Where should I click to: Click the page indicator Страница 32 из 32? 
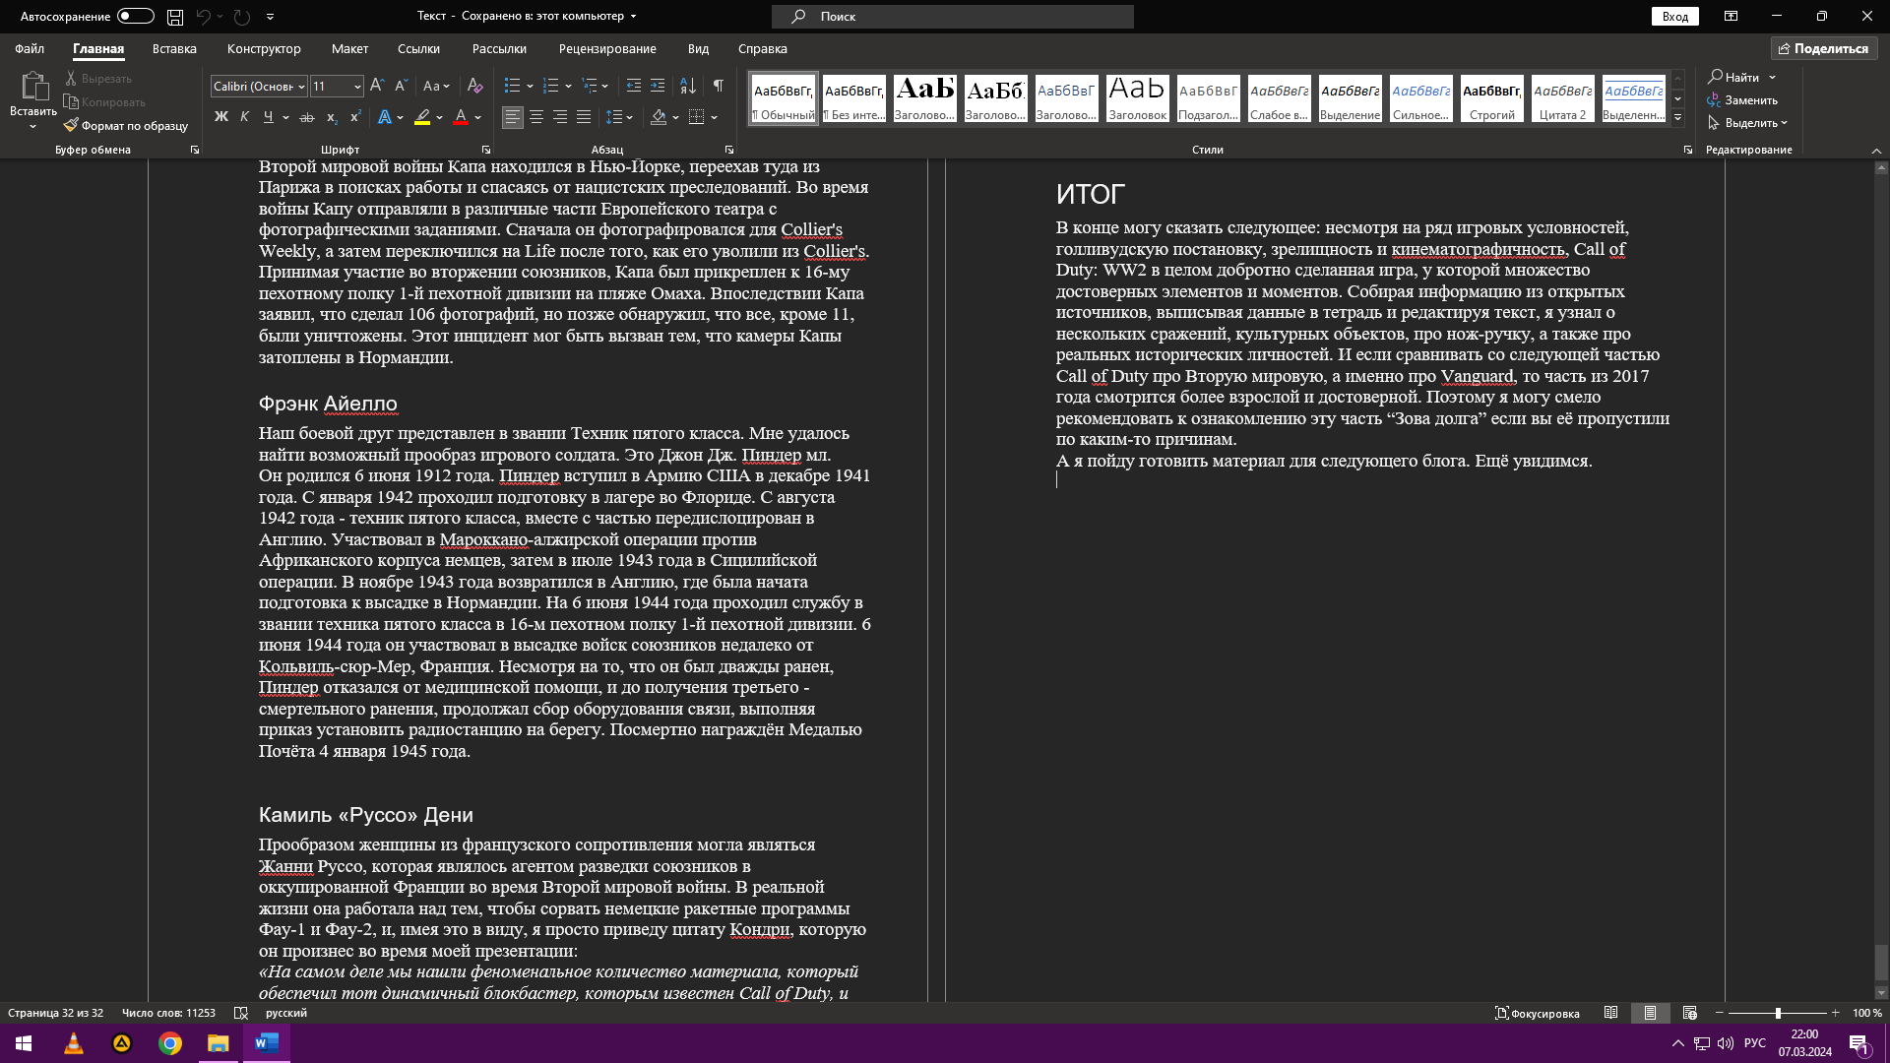click(x=55, y=1013)
